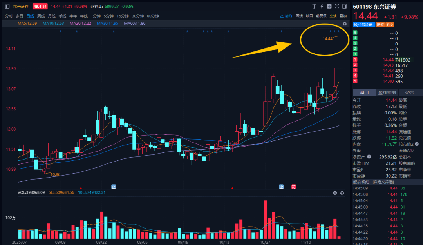Screen dimensions: 423x245
Task: Click the 涨停 limit-up price 14.44 value
Action: click(x=391, y=132)
